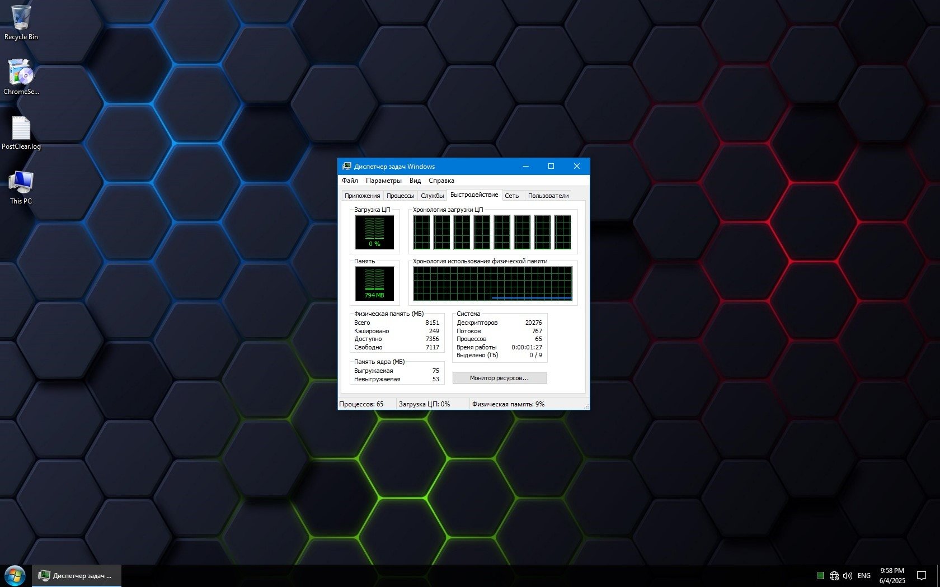Select the Быстродействие tab
Screen dimensions: 940x587
click(x=474, y=195)
